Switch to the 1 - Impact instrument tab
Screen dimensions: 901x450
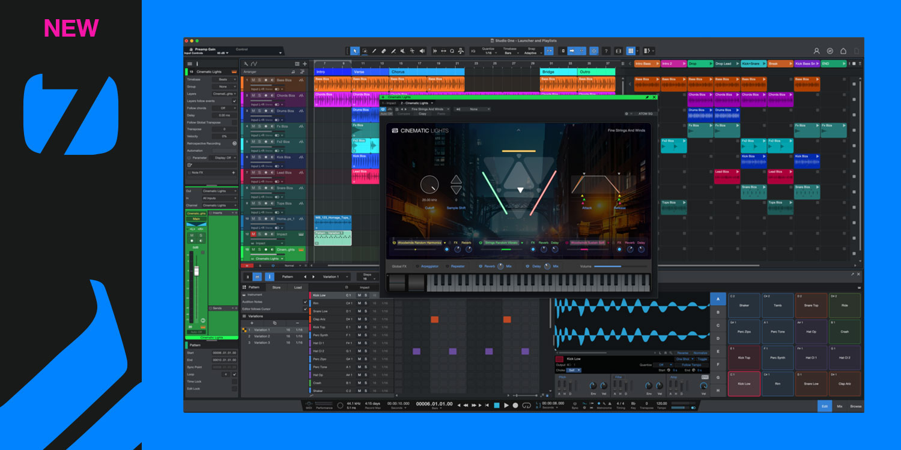(389, 103)
